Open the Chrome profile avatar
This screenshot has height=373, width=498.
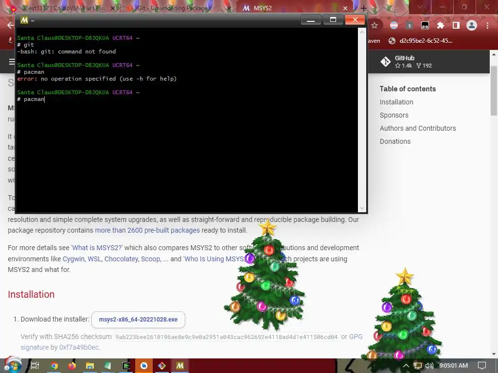pos(472,25)
